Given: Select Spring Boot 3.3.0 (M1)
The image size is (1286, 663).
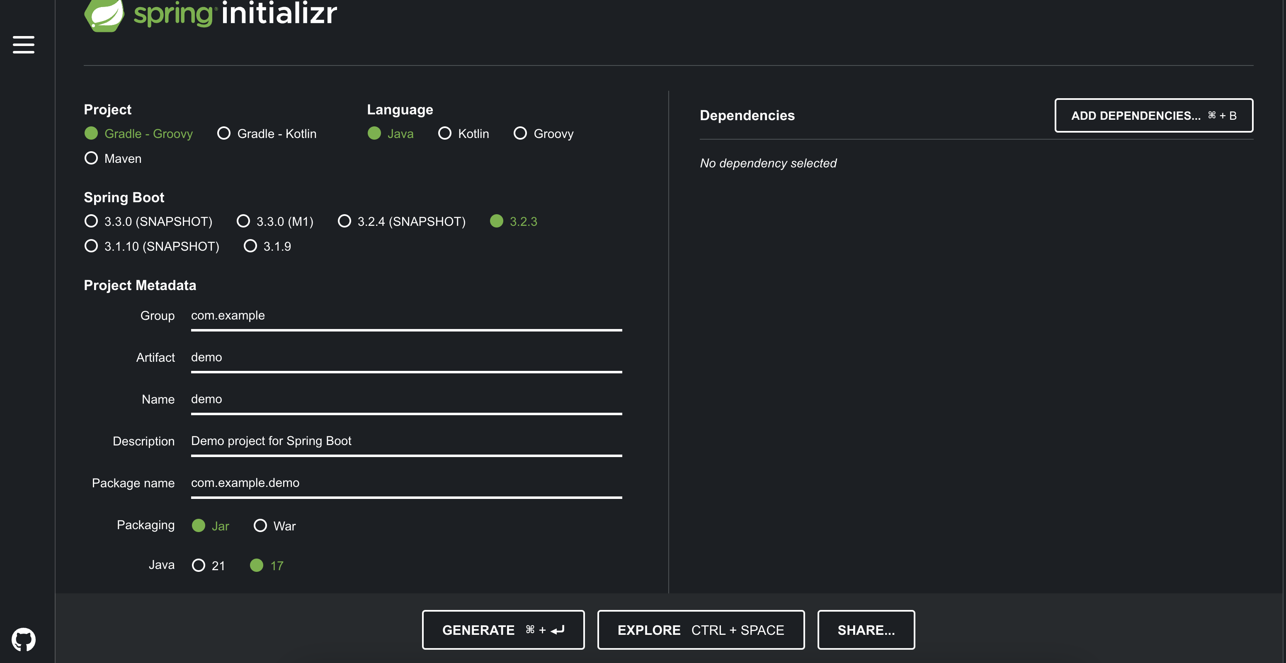Looking at the screenshot, I should click(275, 222).
